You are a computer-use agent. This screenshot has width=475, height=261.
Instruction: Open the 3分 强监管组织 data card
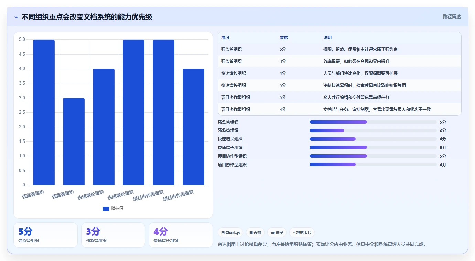click(113, 235)
